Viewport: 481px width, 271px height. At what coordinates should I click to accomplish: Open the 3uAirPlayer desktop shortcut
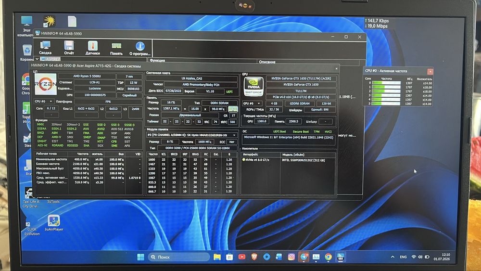click(54, 222)
